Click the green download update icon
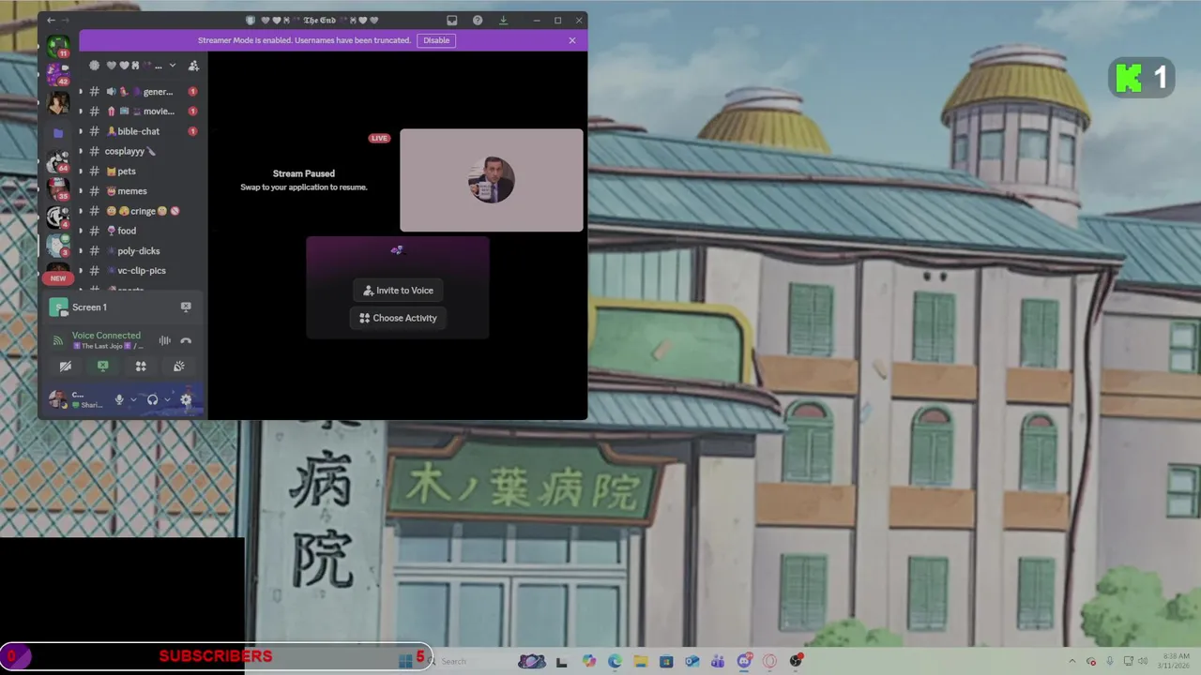The height and width of the screenshot is (675, 1201). tap(503, 21)
